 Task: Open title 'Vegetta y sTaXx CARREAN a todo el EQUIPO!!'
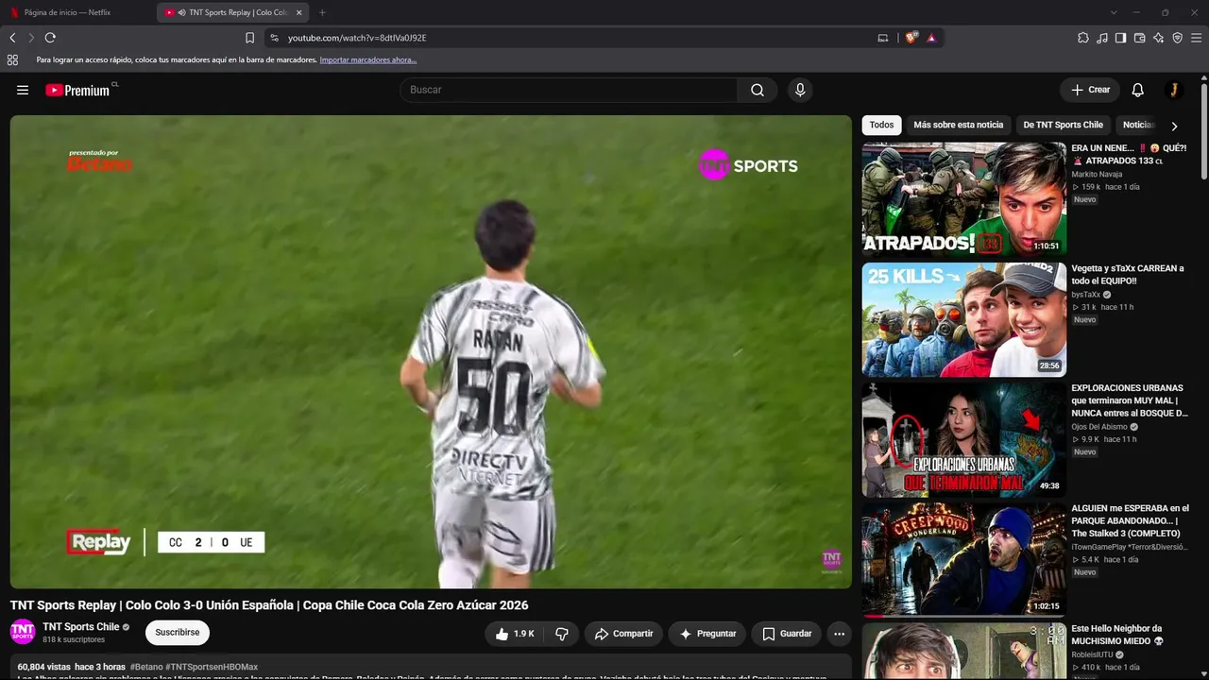click(x=1128, y=275)
